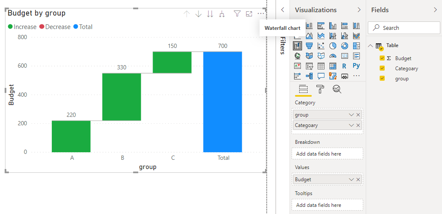442x214 pixels.
Task: Open dropdown for group in Category well
Action: coord(351,115)
